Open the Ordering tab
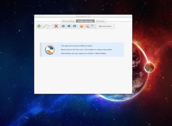This screenshot has width=172, height=126. tap(100, 21)
